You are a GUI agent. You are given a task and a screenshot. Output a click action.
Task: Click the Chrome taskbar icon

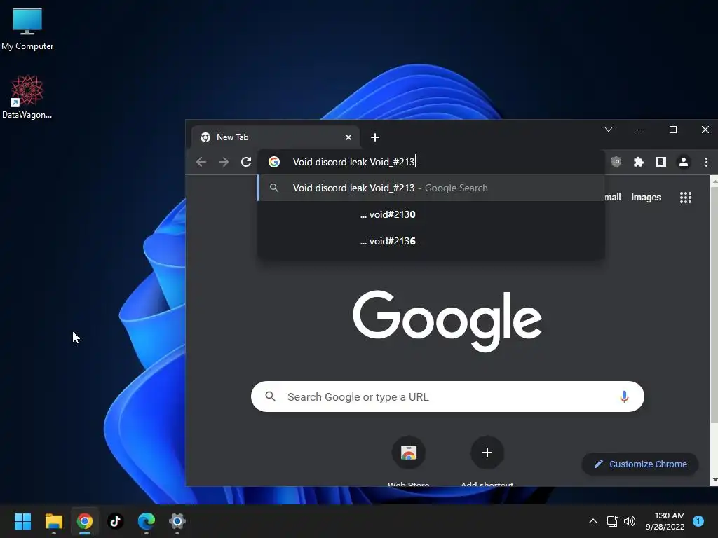[85, 521]
